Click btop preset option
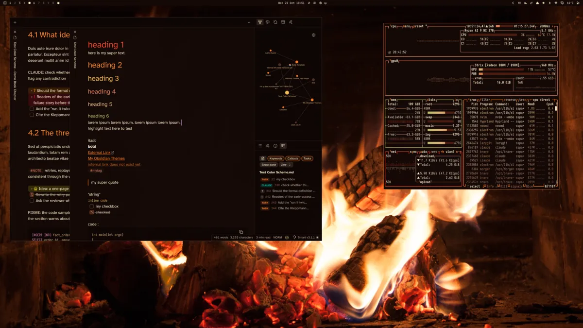583x328 pixels. (420, 26)
